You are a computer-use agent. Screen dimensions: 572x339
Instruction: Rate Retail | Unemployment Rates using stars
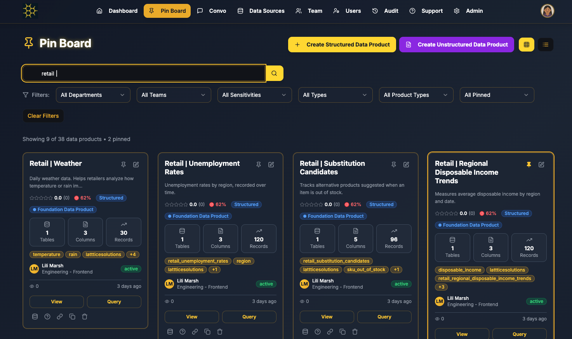(176, 205)
